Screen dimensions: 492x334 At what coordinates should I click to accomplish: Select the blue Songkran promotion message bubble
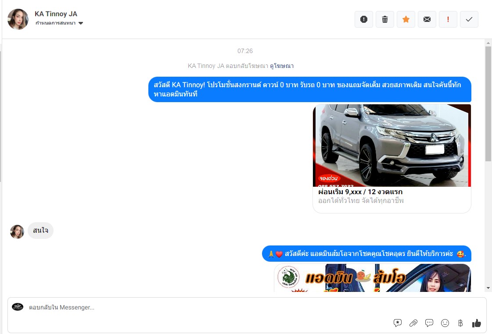310,89
